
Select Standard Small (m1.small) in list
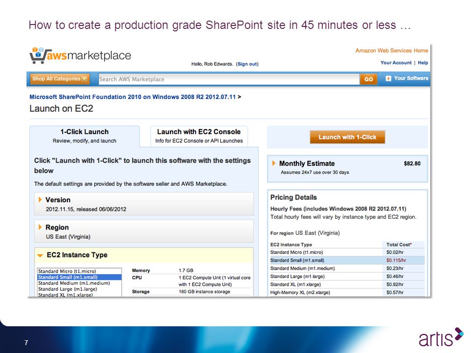(79, 277)
